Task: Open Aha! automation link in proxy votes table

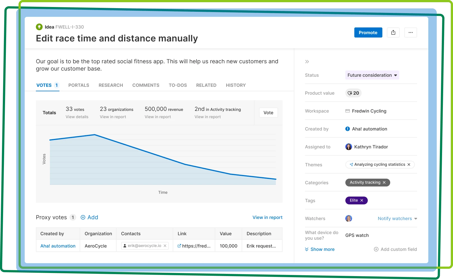Action: [58, 246]
